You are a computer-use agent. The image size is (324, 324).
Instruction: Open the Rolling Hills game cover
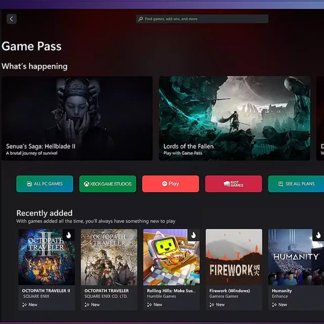pos(171,257)
